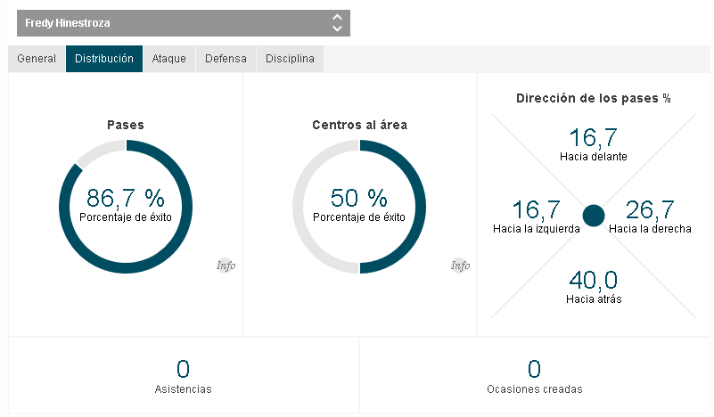Click the up-down arrows on player selector
Image resolution: width=714 pixels, height=417 pixels.
click(337, 23)
